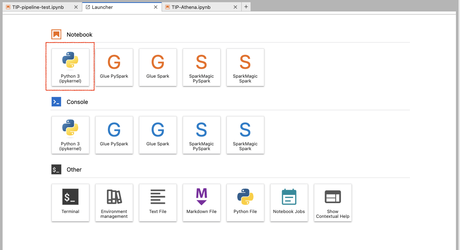Open Environment management

tap(114, 203)
